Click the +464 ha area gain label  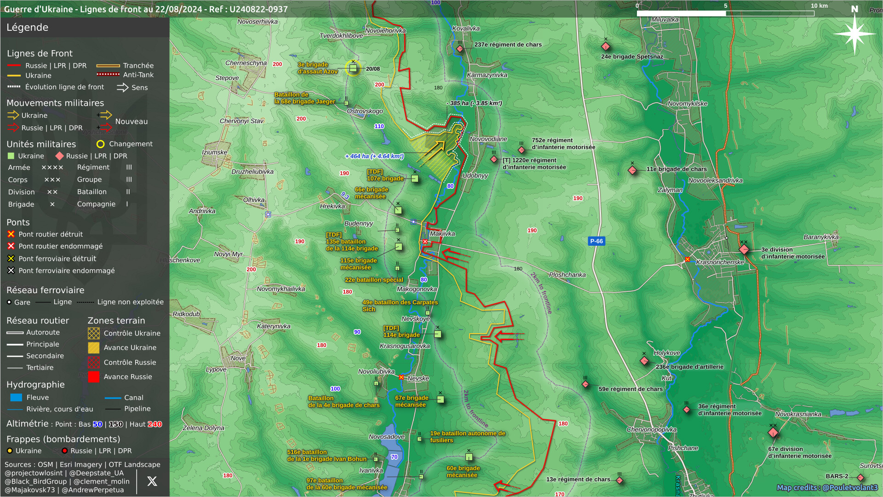374,156
